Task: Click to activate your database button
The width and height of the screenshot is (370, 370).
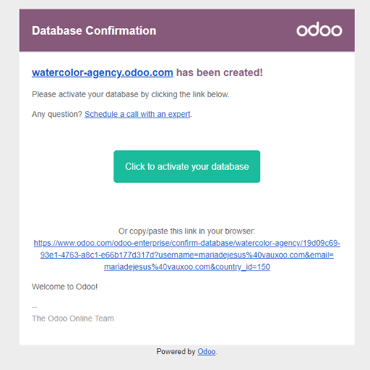Action: point(186,166)
